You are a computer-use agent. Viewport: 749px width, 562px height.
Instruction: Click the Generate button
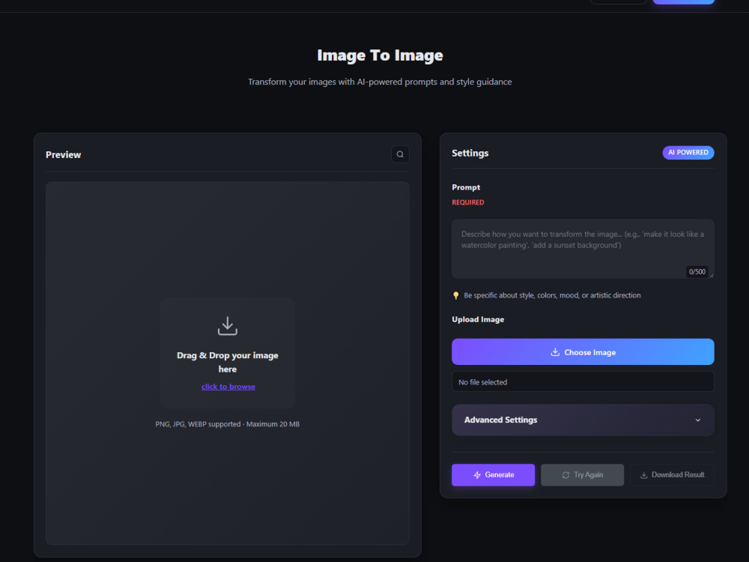(x=493, y=475)
